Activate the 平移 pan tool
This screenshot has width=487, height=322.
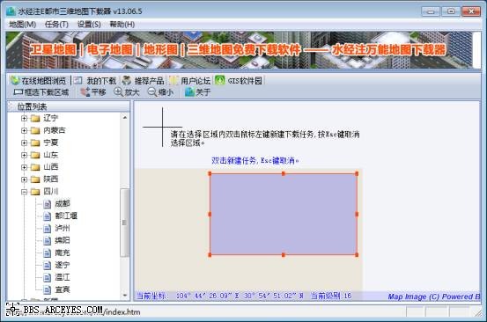[x=93, y=92]
